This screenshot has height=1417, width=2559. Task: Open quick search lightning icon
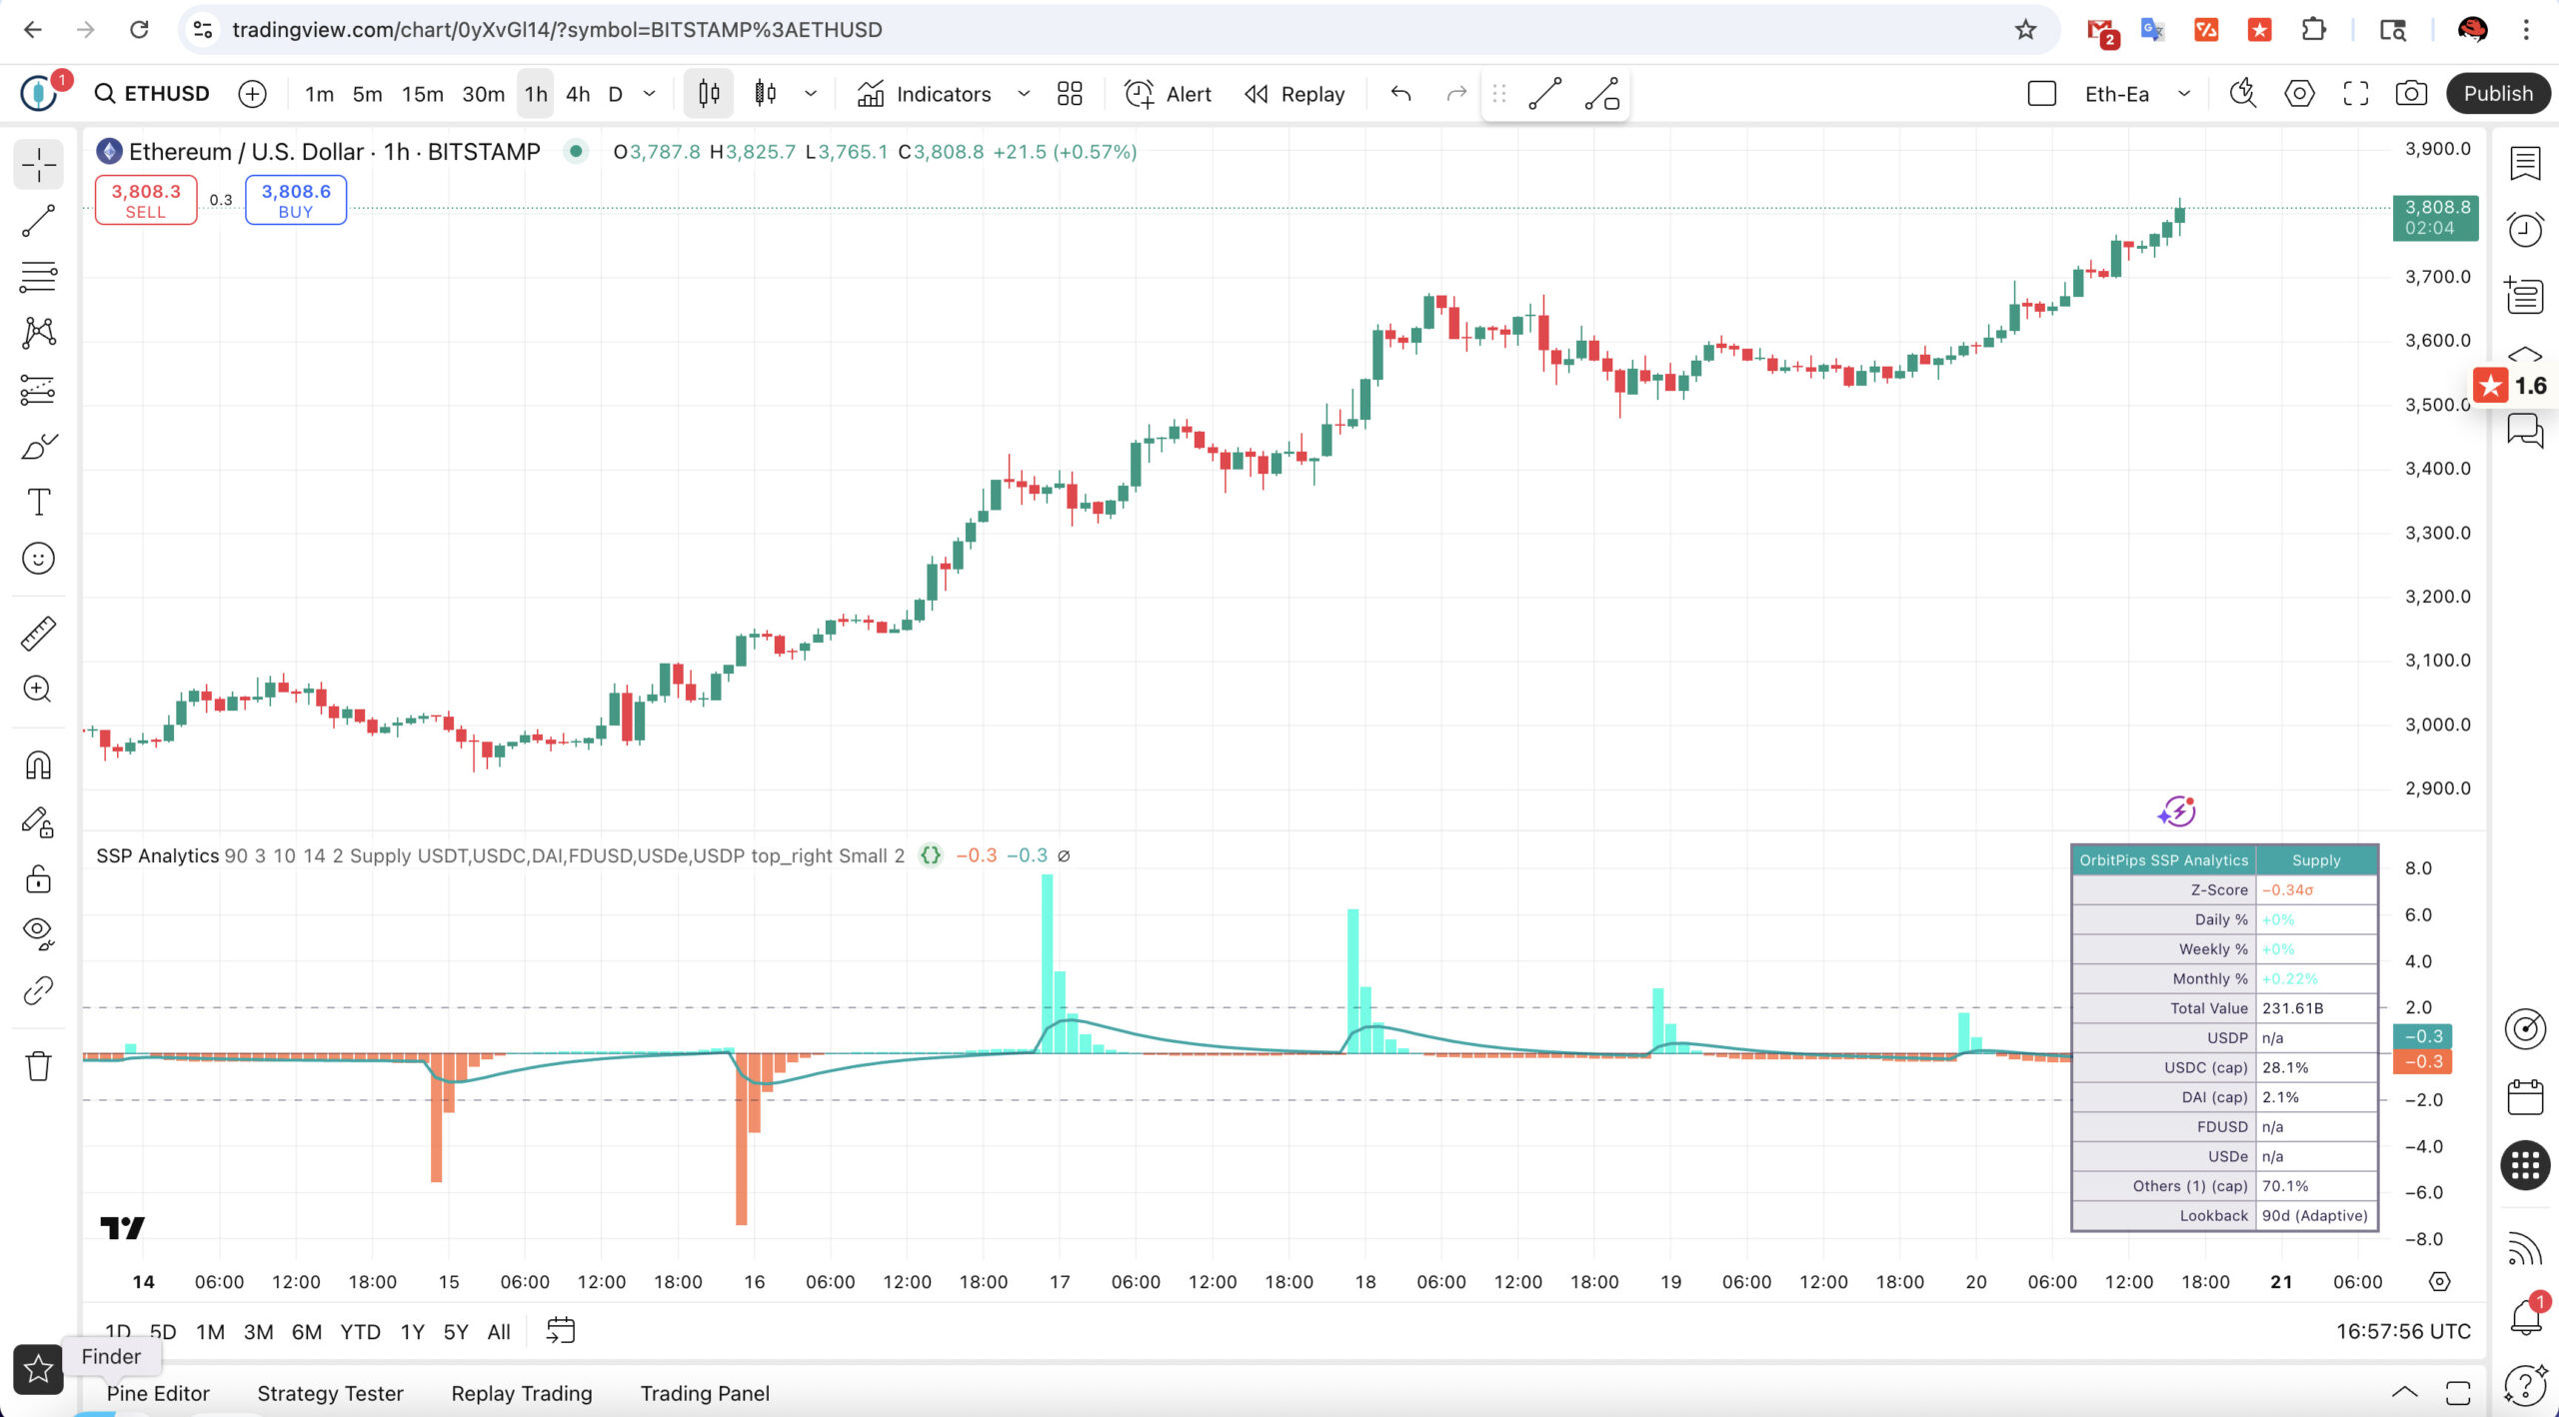coord(2243,94)
